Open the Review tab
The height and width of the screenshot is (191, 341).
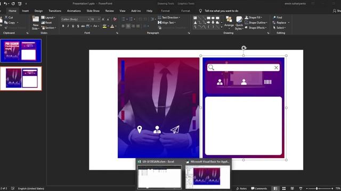[109, 11]
